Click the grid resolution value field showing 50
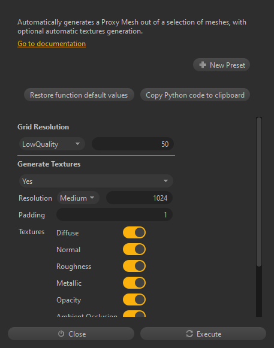 tap(133, 144)
